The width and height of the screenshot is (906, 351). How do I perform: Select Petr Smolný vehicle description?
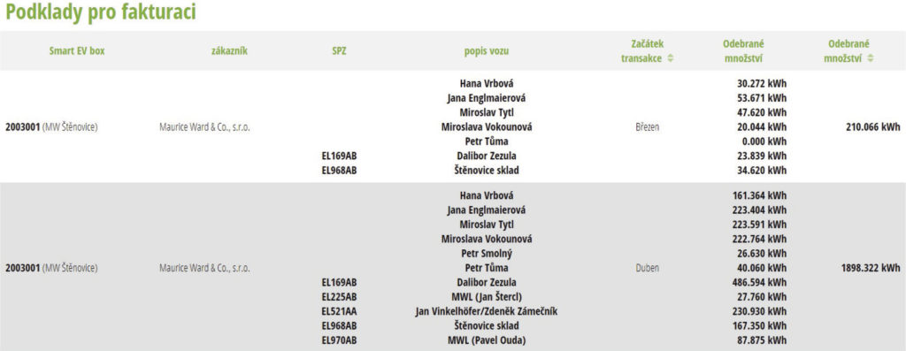coord(487,254)
